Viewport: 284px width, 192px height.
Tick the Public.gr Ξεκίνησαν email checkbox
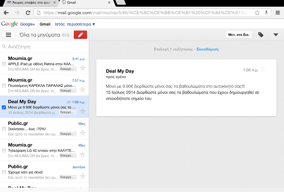coord(4,129)
